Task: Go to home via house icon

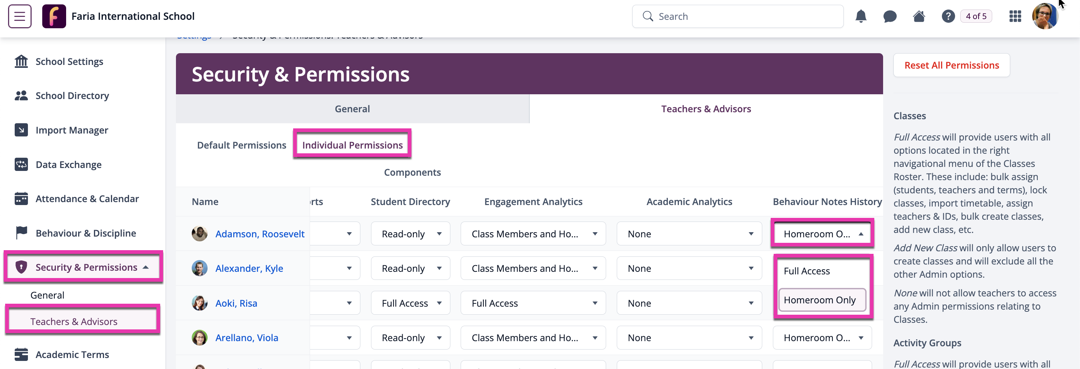Action: tap(919, 17)
